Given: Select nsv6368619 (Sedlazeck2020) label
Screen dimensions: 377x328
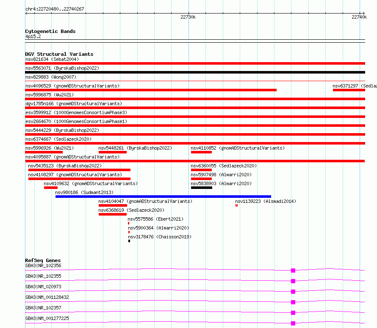Looking at the screenshot, I should [x=131, y=210].
